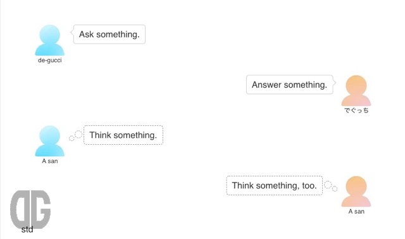Click thought circles beside 'Think something.' bubble

(76, 136)
